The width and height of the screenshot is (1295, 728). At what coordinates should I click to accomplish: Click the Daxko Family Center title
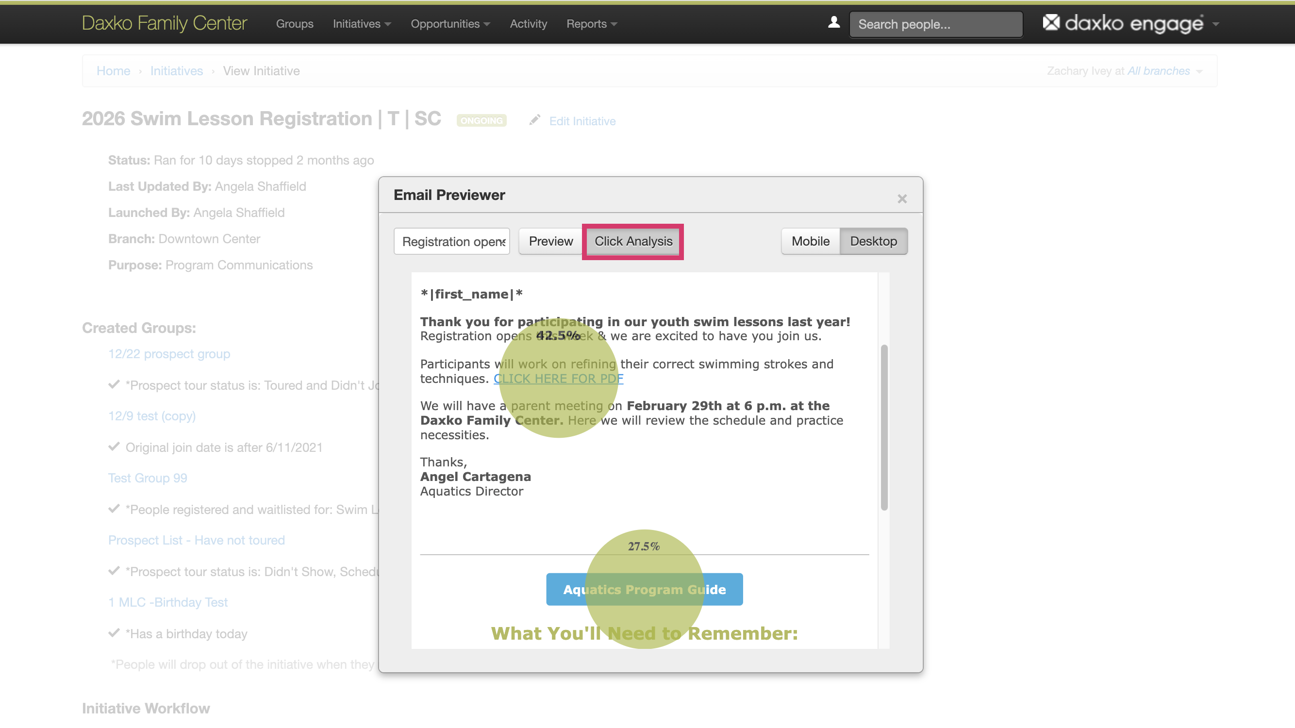(165, 23)
